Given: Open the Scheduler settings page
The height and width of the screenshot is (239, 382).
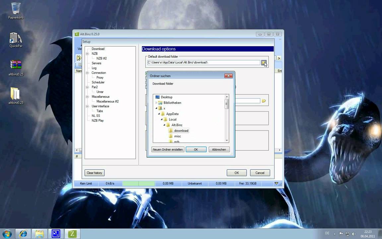Looking at the screenshot, I should [98, 82].
